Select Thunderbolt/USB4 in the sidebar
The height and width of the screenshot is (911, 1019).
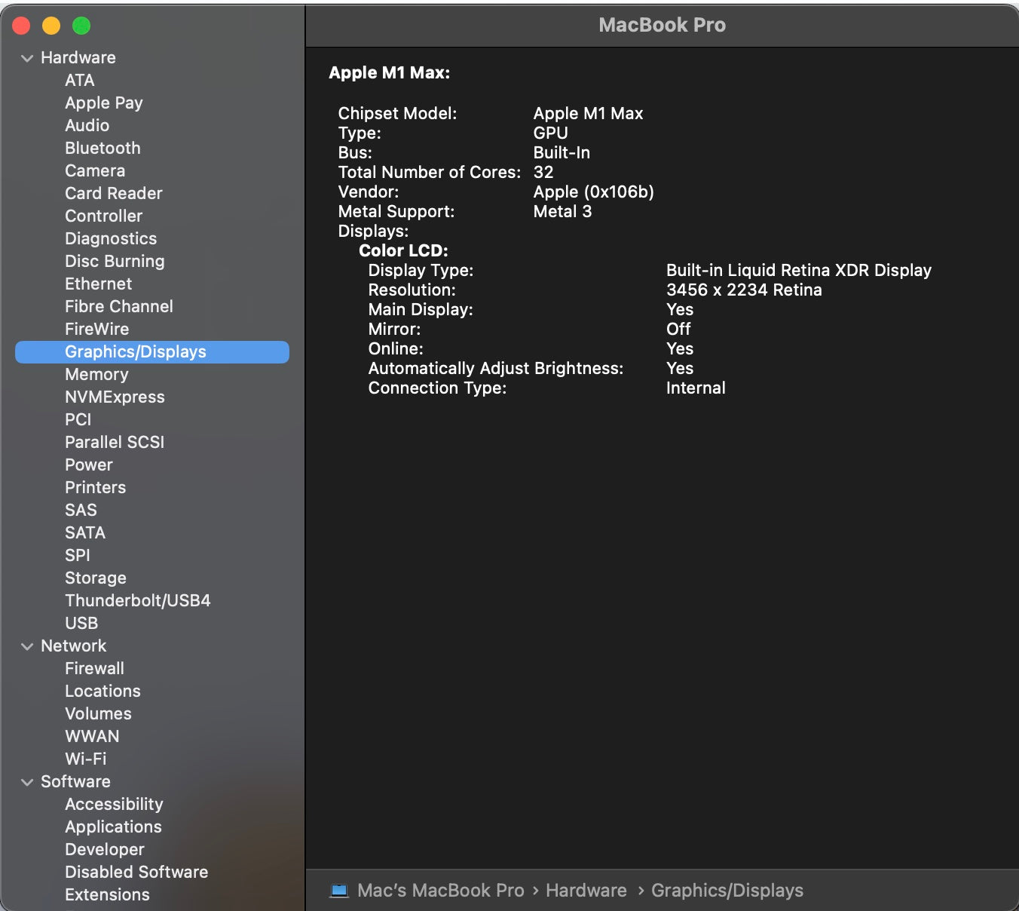pos(137,601)
